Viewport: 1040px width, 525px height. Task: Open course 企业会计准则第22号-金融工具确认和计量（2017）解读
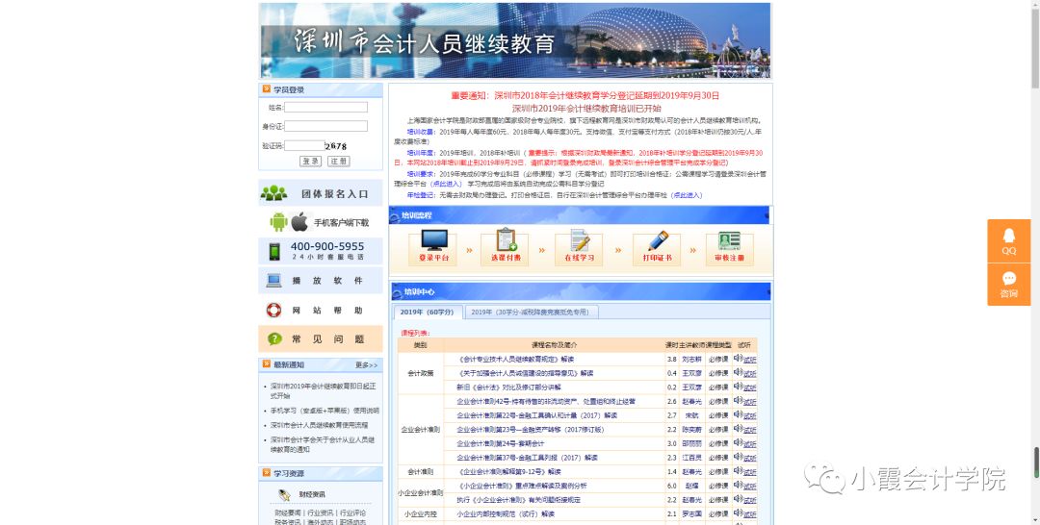[x=536, y=415]
